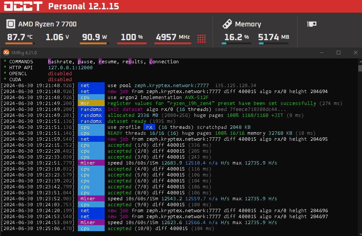This screenshot has height=236, width=362.
Task: Click the 16.2 % memory usage reading
Action: (236, 37)
